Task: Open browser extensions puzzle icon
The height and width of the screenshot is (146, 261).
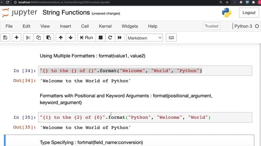Action: click(x=254, y=2)
